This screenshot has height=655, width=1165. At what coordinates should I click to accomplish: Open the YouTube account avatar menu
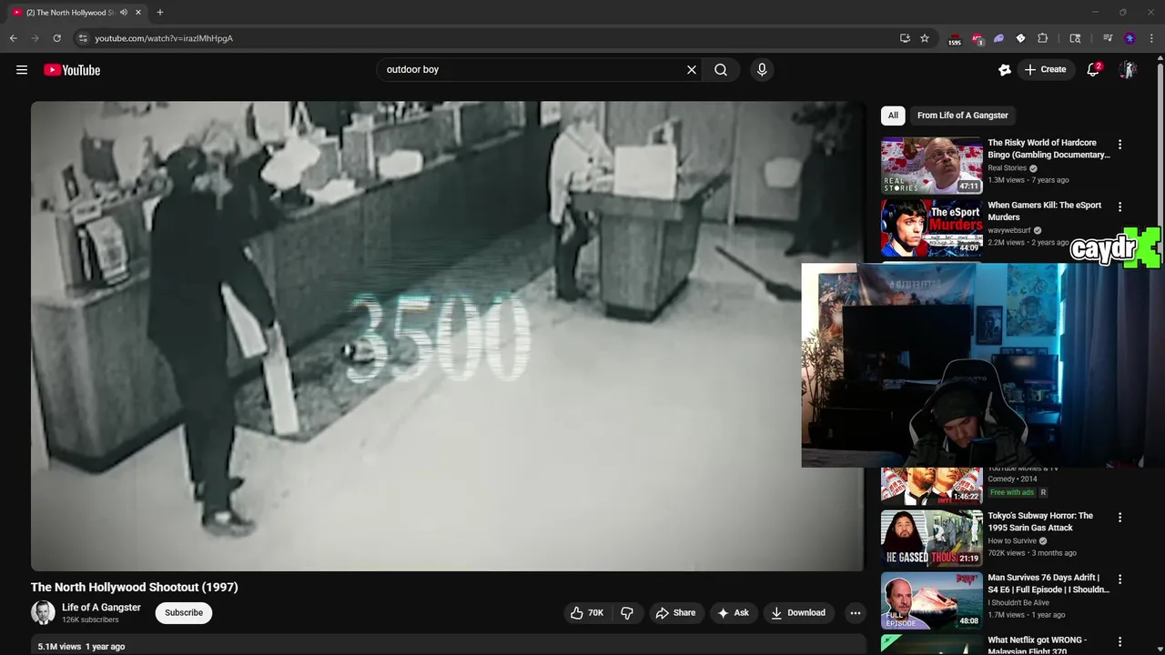coord(1128,70)
